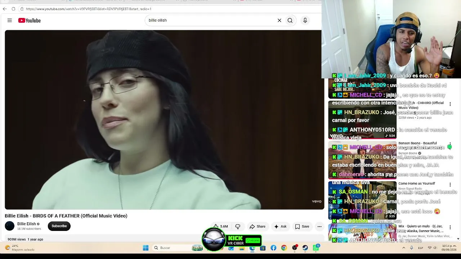Clear the search box with the X
Viewport: 461px width, 259px height.
coord(279,21)
